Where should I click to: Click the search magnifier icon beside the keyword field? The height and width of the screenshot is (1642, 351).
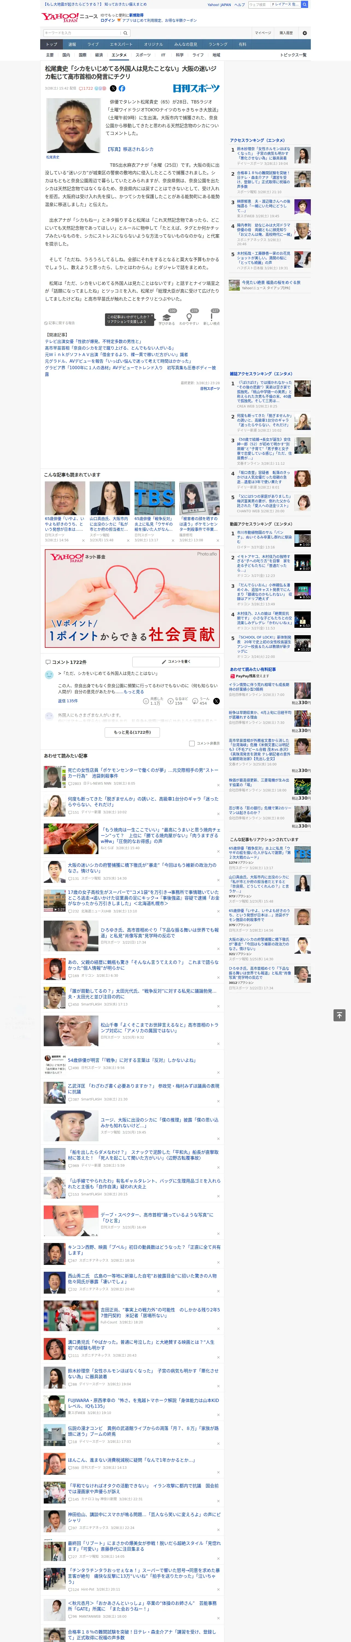125,33
